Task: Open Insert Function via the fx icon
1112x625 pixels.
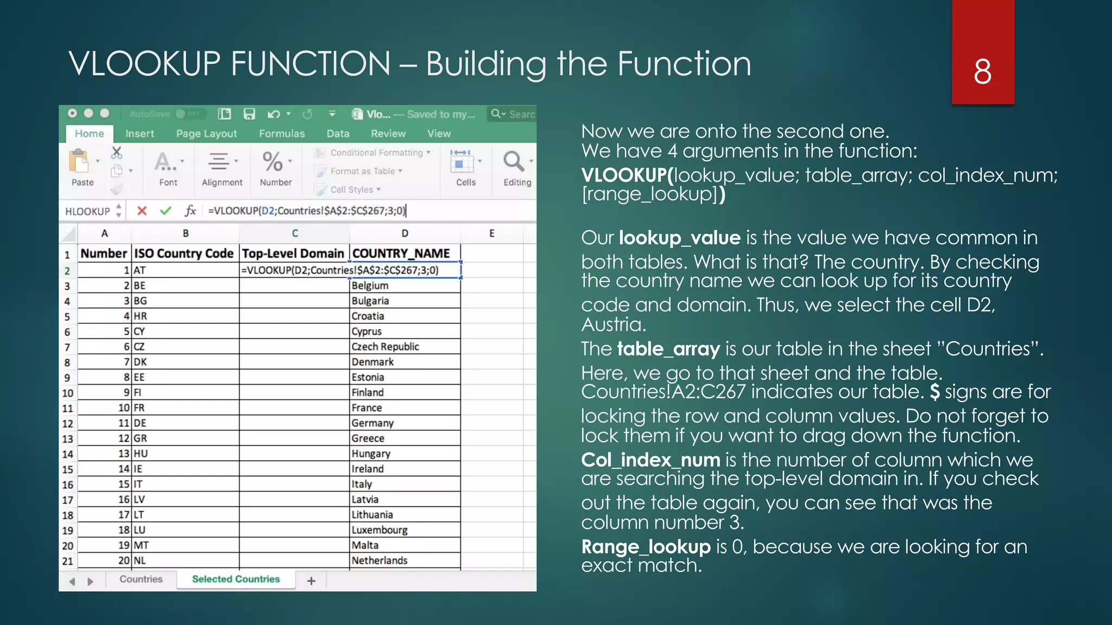Action: click(x=190, y=211)
